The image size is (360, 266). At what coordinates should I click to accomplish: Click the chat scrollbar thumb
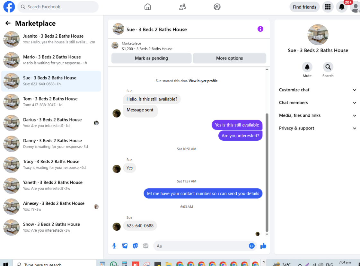click(x=267, y=172)
